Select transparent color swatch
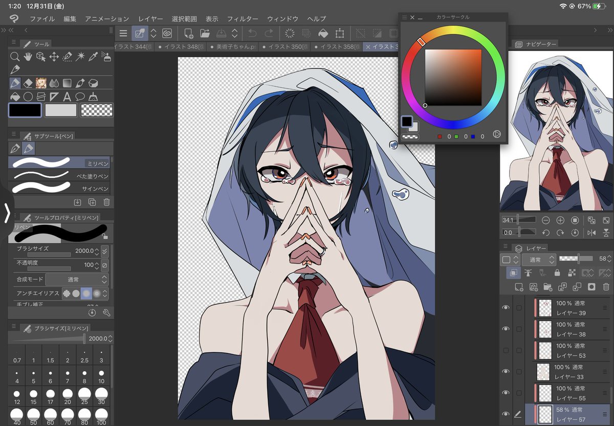This screenshot has height=426, width=614. click(x=97, y=110)
